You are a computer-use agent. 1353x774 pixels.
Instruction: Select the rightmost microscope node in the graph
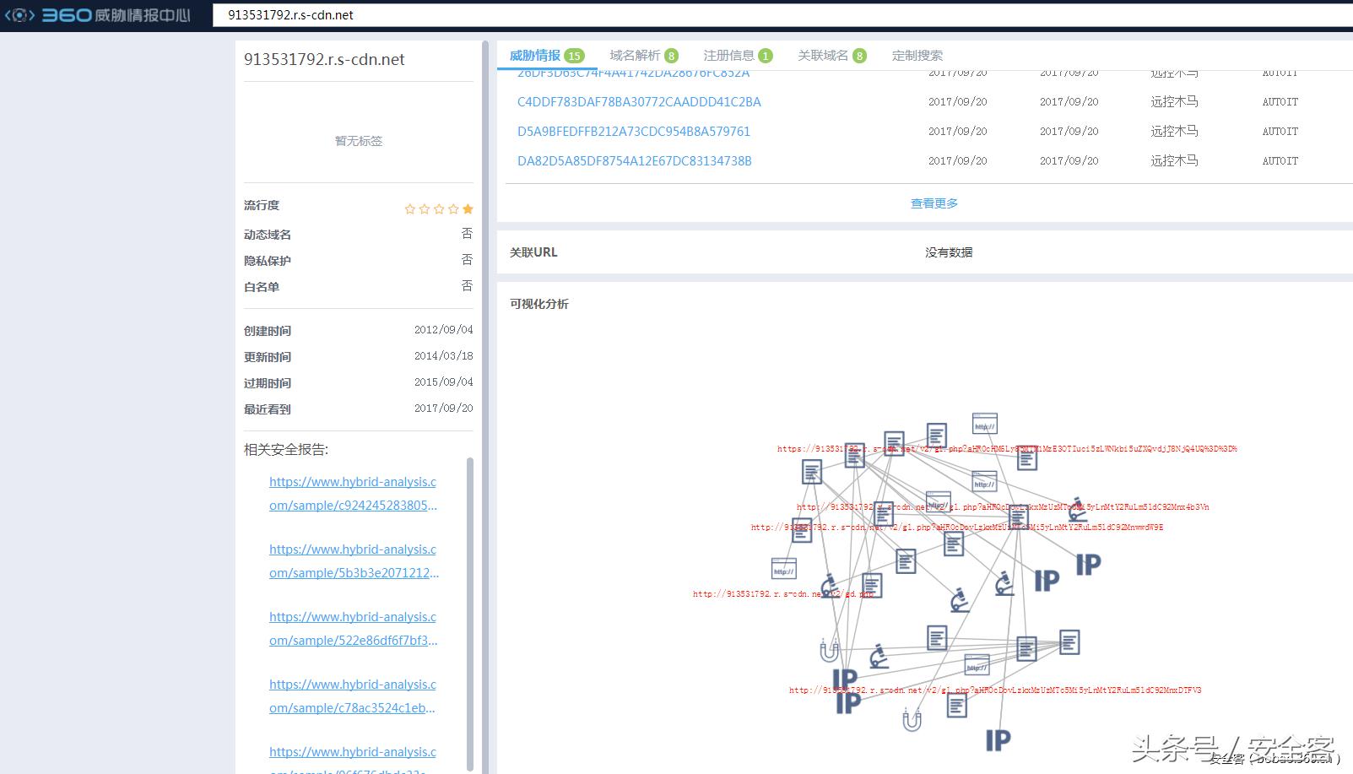click(1077, 509)
